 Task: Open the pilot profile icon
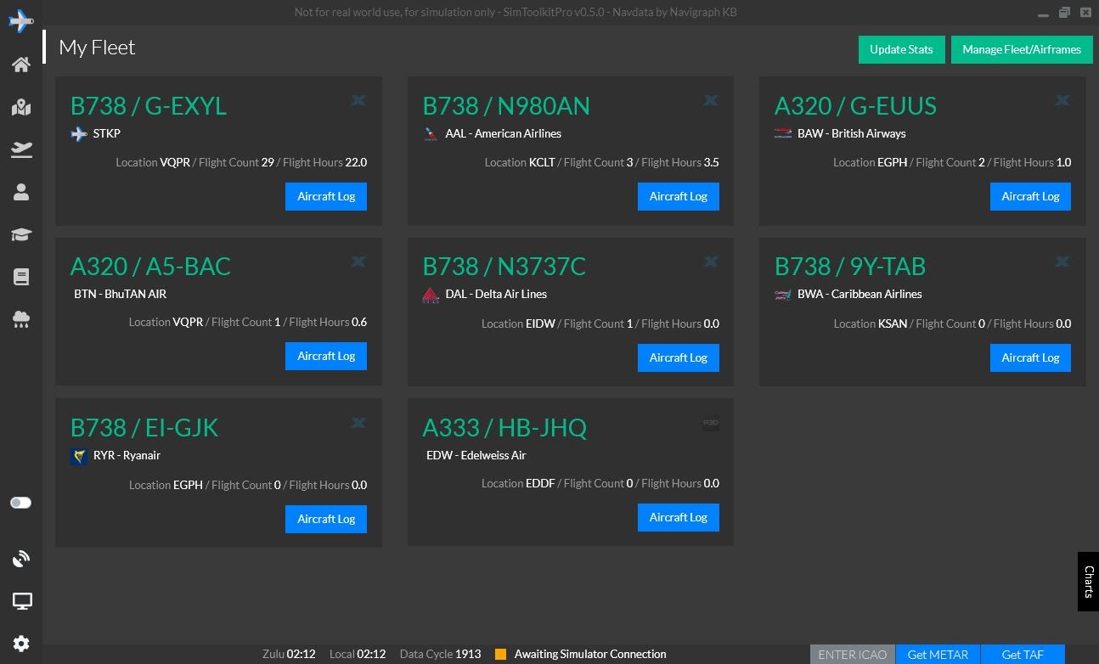click(x=21, y=192)
